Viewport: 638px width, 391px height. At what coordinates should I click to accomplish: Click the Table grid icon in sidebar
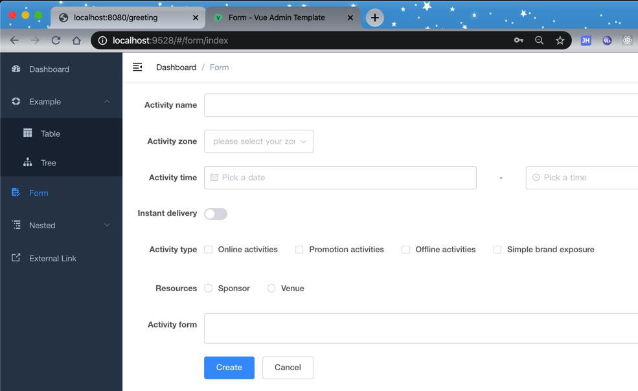[28, 133]
